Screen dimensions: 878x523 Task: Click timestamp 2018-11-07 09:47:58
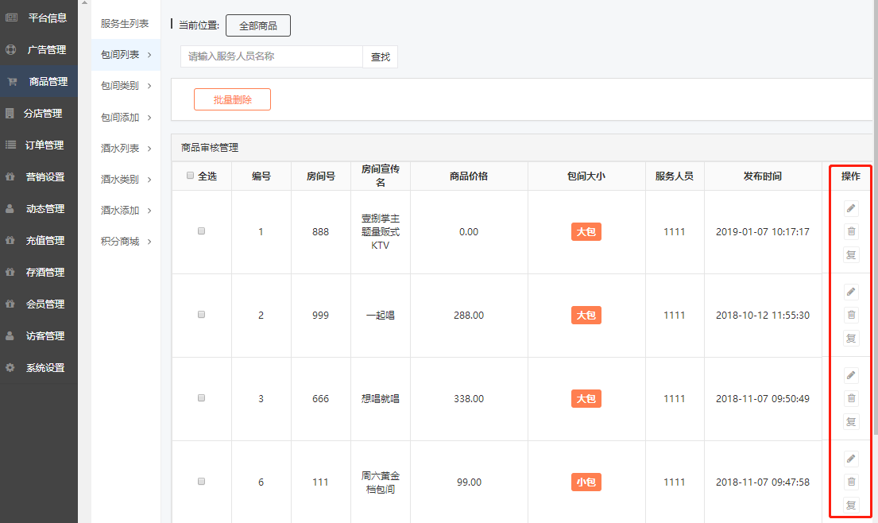pyautogui.click(x=763, y=482)
